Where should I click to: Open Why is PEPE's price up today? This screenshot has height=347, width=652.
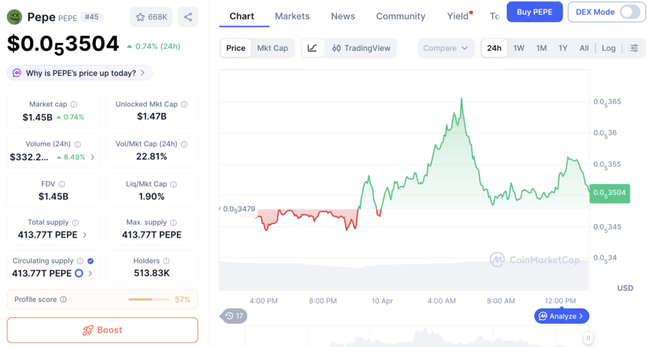click(80, 73)
